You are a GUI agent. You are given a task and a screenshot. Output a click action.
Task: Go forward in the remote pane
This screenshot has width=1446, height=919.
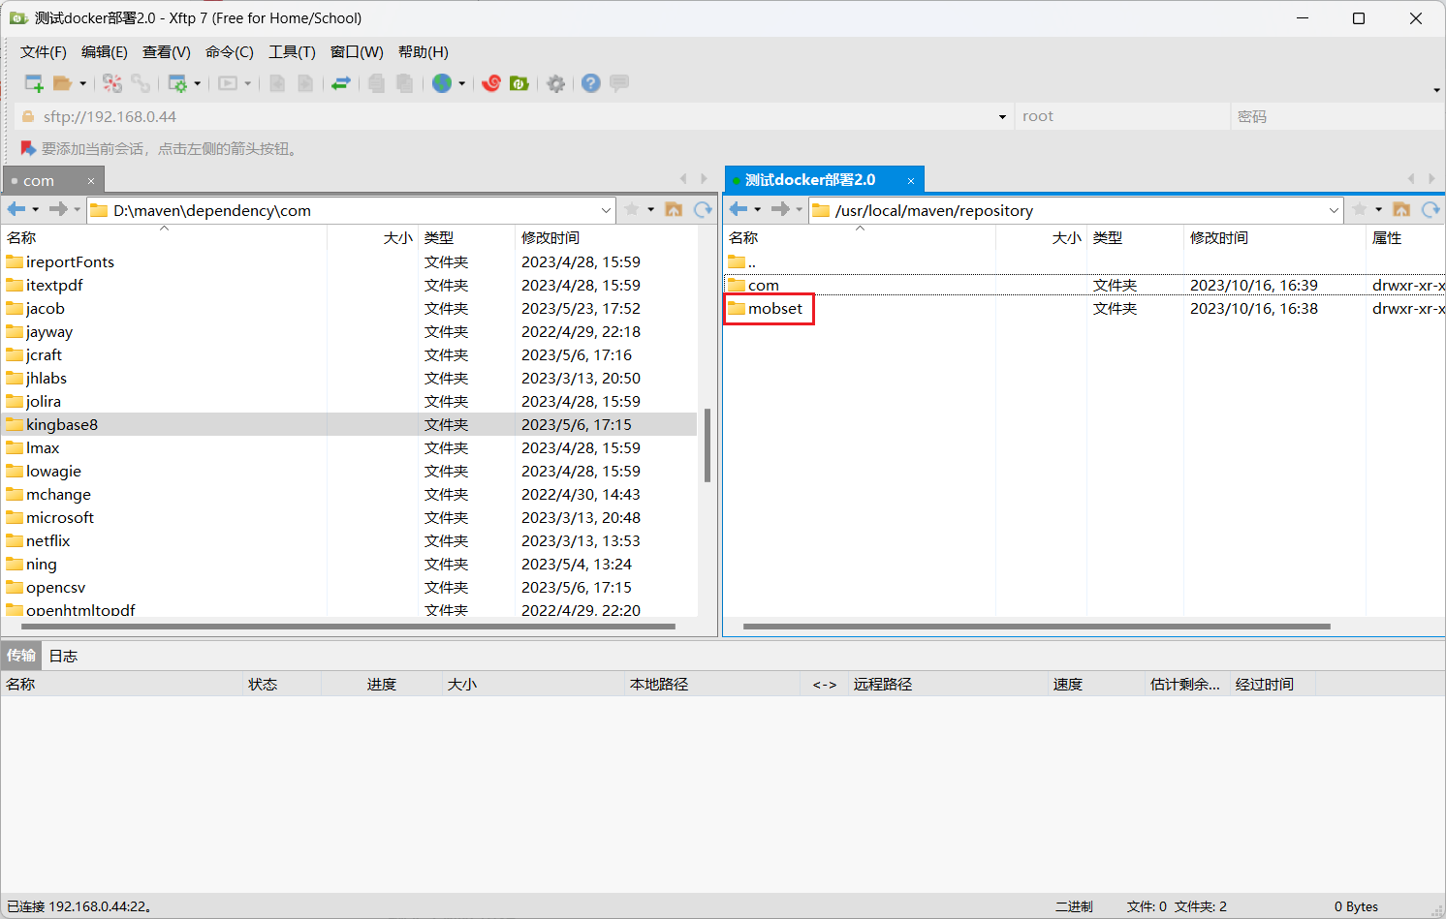tap(780, 209)
